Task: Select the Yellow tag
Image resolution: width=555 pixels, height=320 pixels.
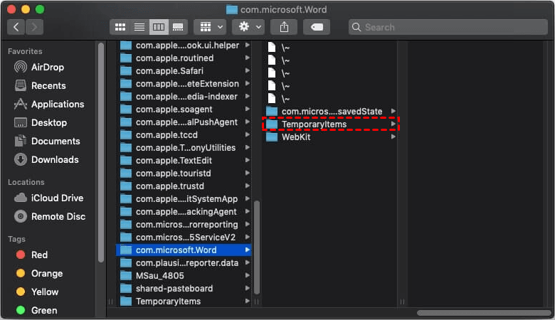Action: point(37,292)
